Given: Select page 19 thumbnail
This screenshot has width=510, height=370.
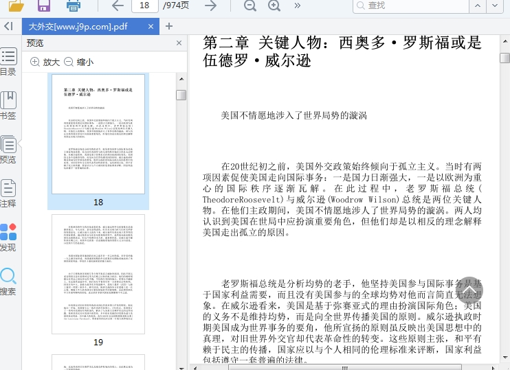Looking at the screenshot, I should pos(98,274).
